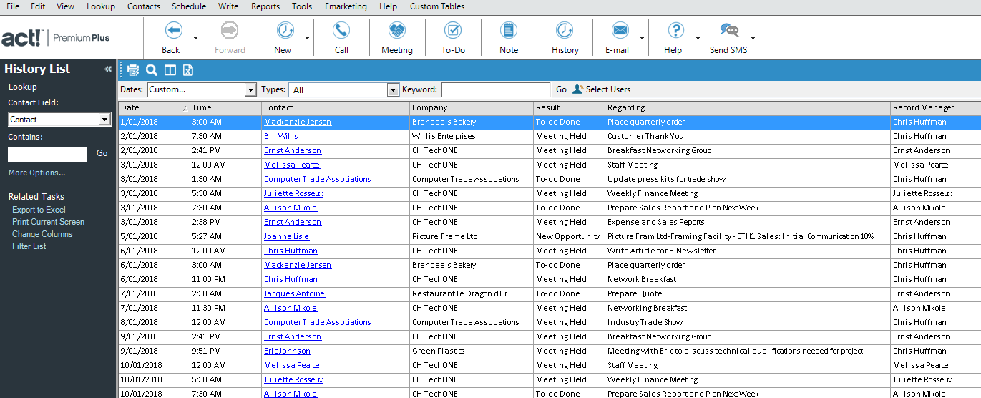Open the Contact Field dropdown
The image size is (981, 398).
point(104,120)
